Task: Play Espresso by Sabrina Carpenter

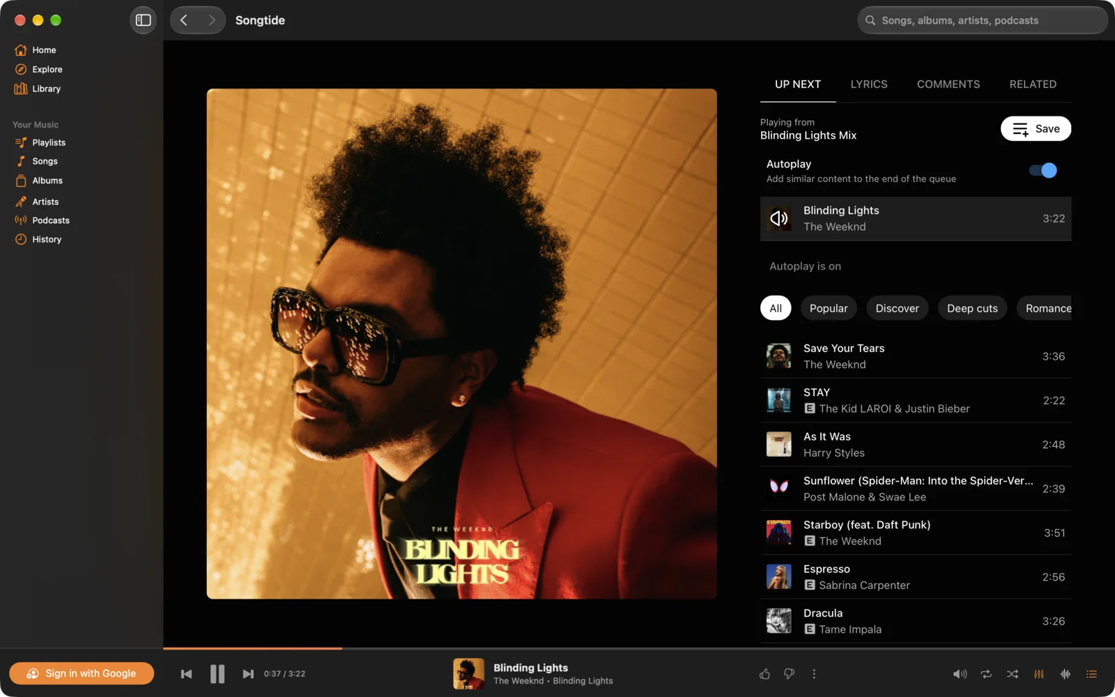Action: (x=916, y=577)
